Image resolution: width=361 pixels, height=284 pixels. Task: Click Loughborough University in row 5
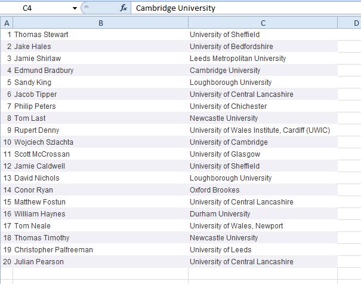pos(263,83)
